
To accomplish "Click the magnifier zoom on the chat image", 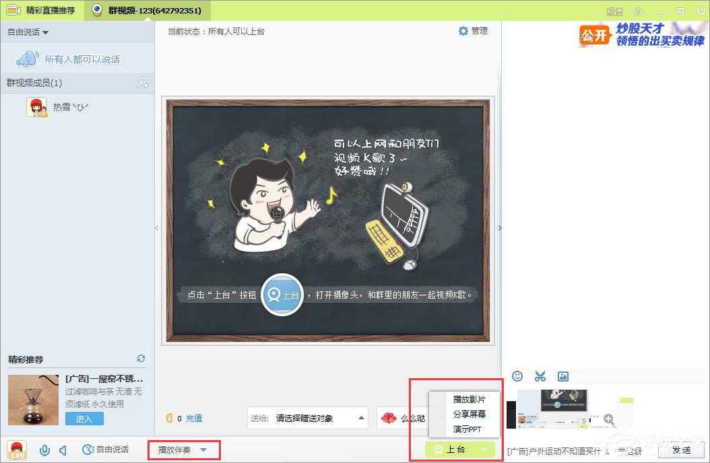I will (609, 420).
